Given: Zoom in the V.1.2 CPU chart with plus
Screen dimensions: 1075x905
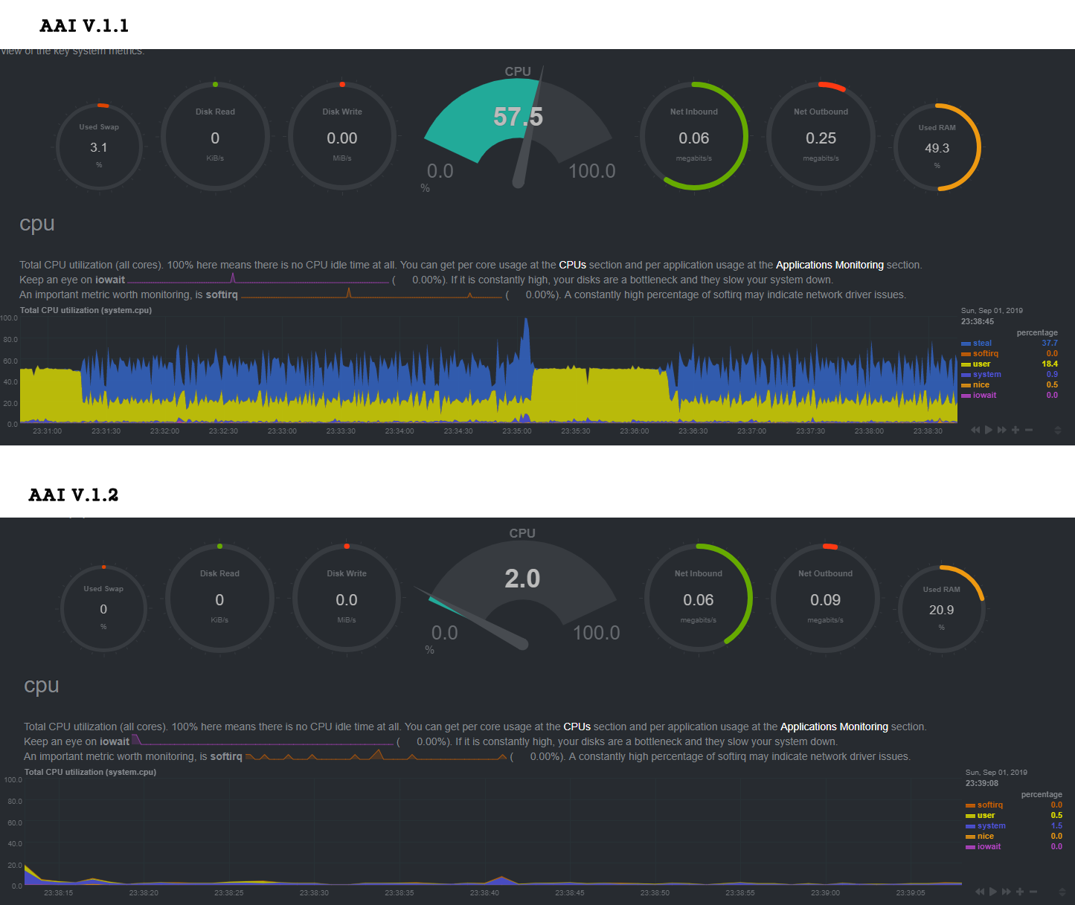Looking at the screenshot, I should (1020, 892).
